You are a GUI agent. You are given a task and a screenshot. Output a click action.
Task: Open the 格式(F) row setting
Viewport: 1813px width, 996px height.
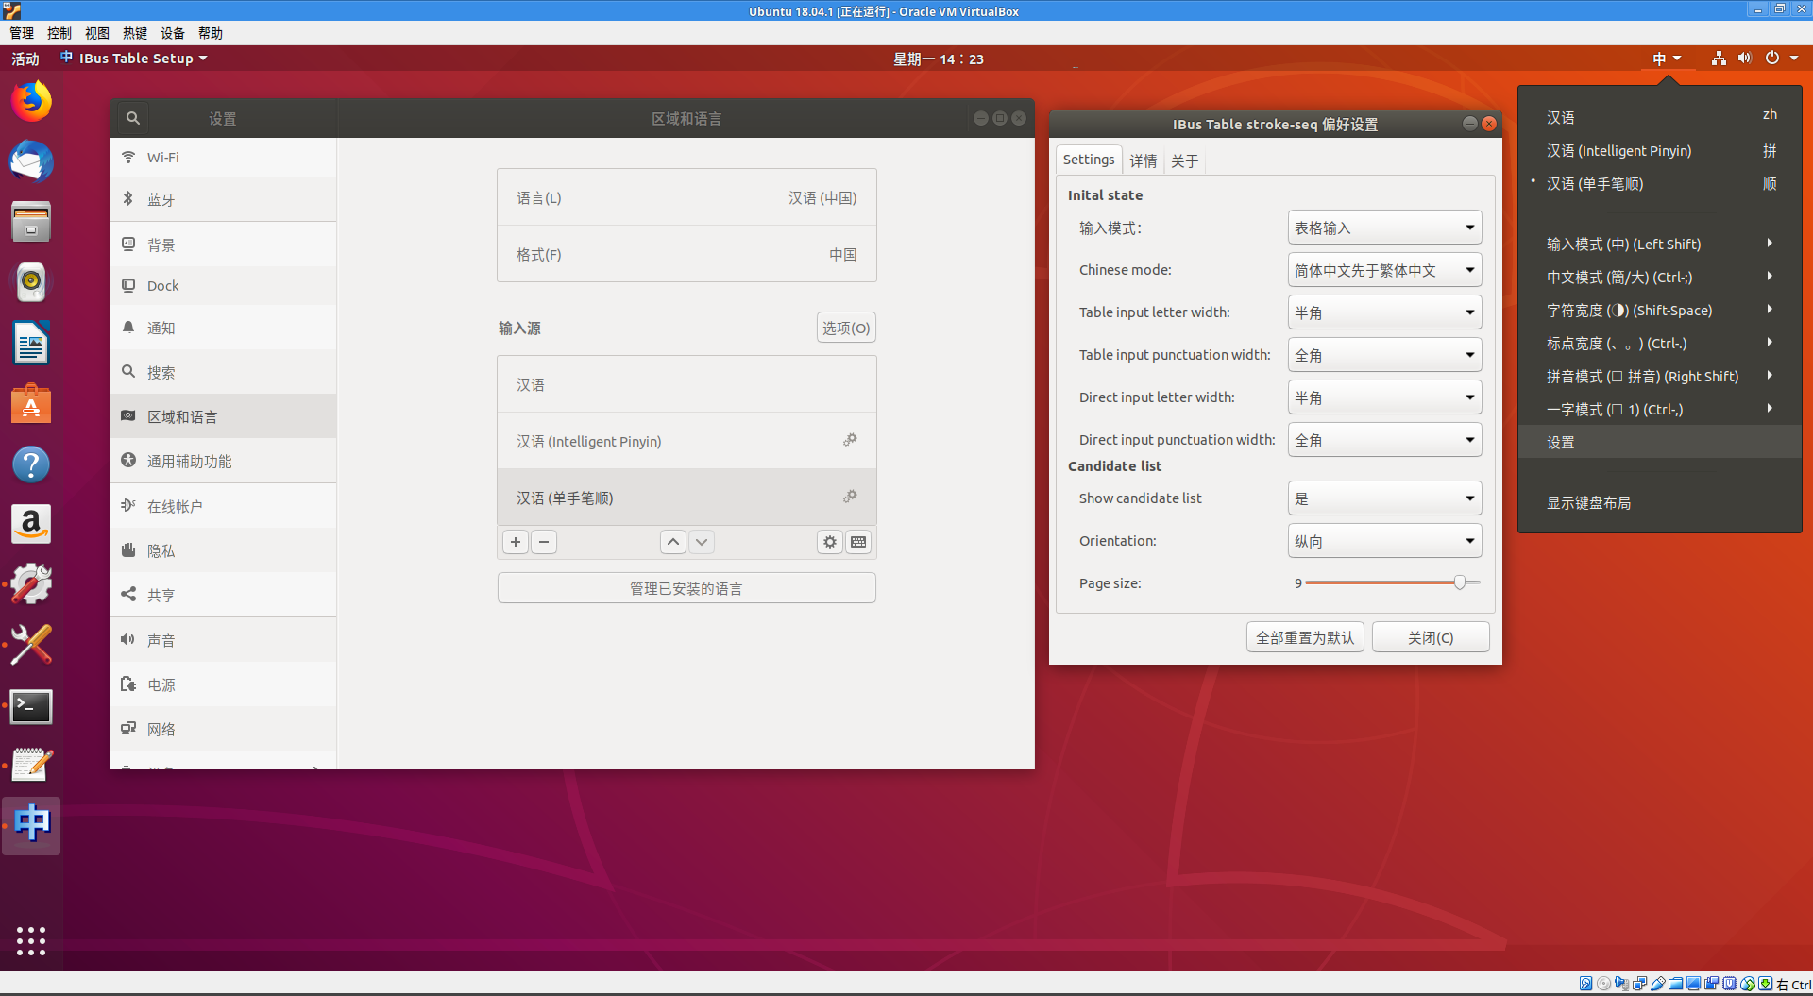pos(686,254)
